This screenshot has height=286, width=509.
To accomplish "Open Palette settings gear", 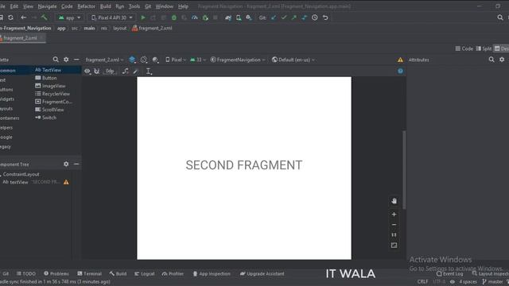I will [x=66, y=60].
